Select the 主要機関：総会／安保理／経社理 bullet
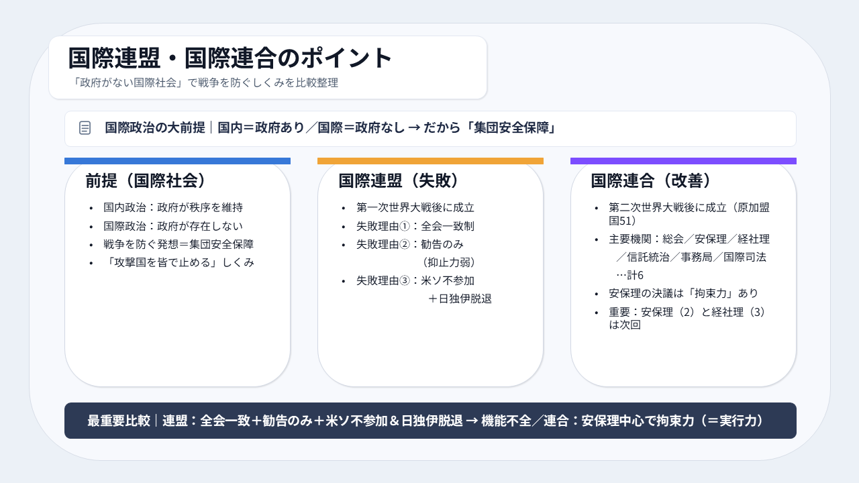 click(x=689, y=239)
